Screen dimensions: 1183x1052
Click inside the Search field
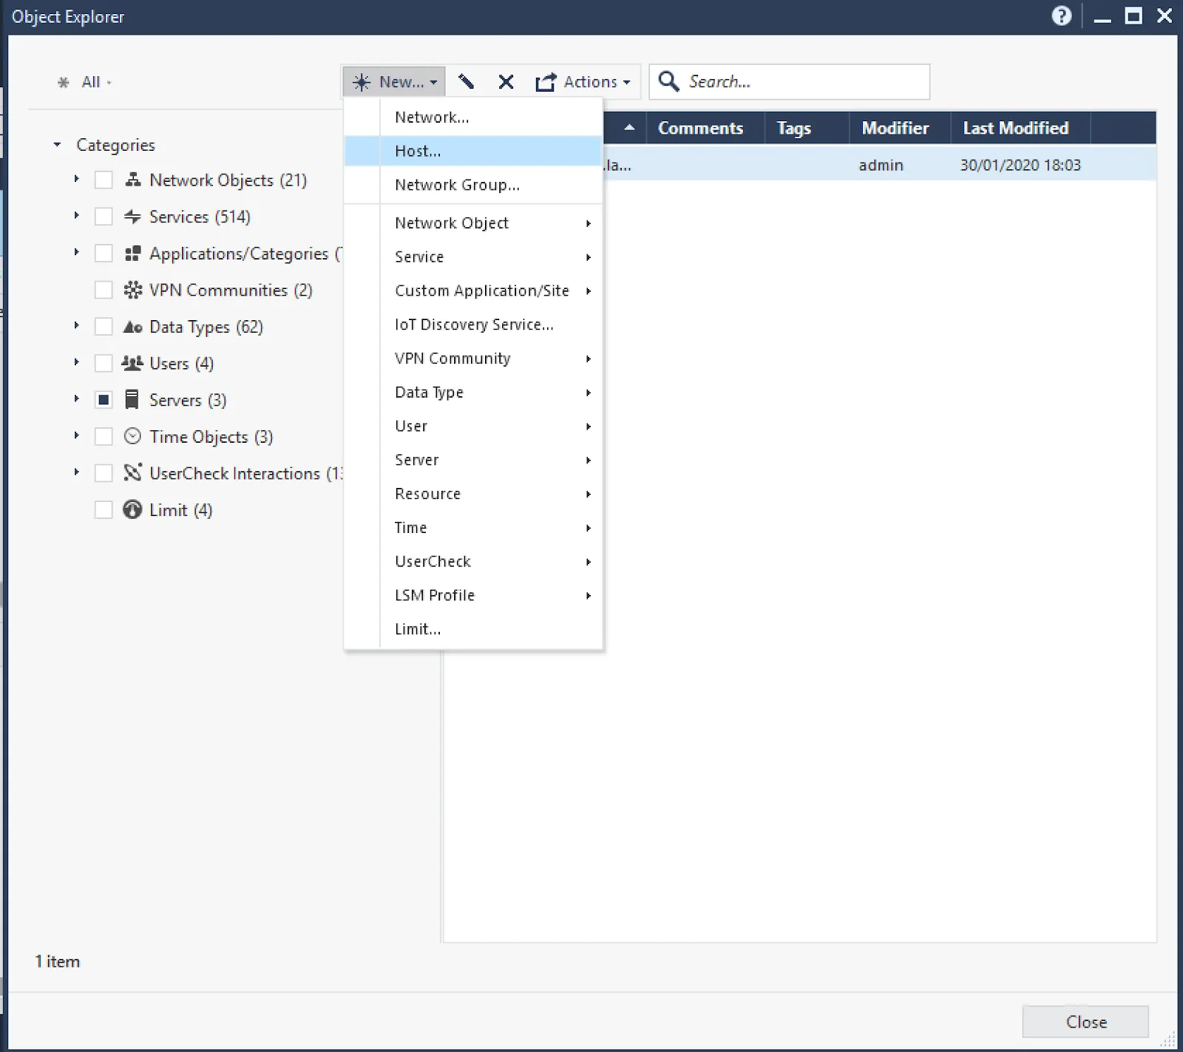point(784,81)
